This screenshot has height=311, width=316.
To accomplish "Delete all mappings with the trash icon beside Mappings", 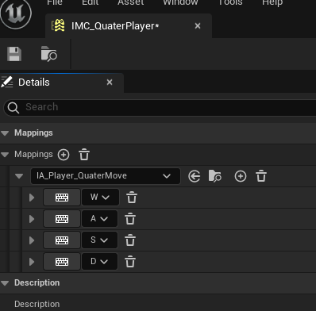I will coord(84,155).
